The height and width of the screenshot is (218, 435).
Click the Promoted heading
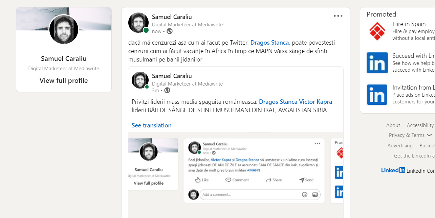point(381,14)
